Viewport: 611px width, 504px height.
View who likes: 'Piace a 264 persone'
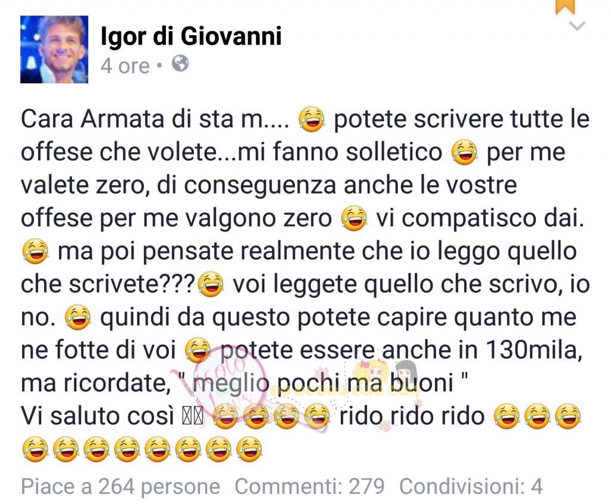[121, 487]
